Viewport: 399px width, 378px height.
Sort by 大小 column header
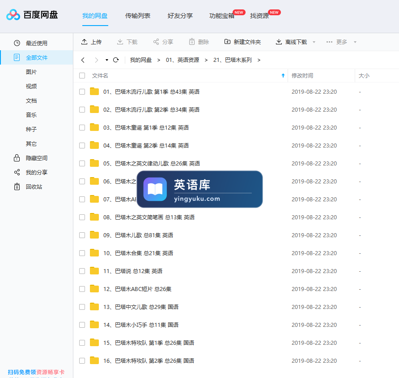(x=364, y=75)
